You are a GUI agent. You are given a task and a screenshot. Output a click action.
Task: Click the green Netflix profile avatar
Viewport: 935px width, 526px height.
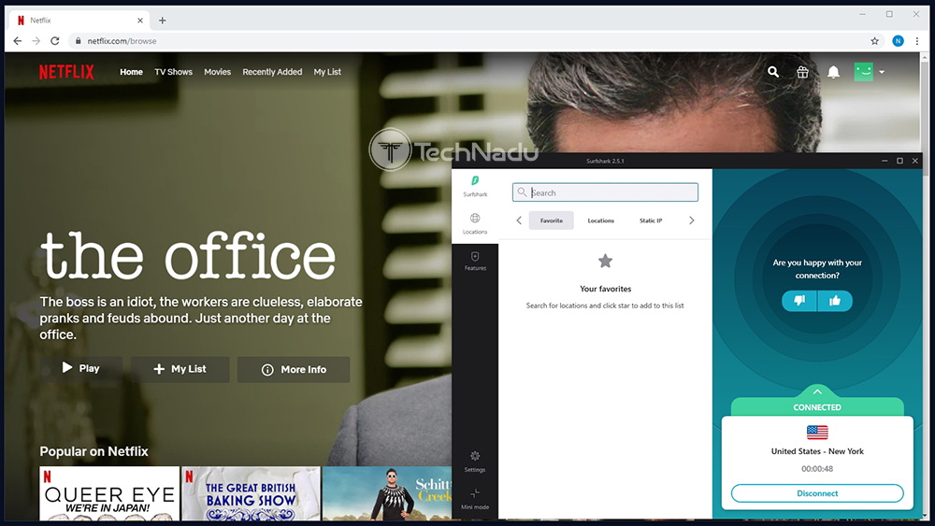[863, 72]
